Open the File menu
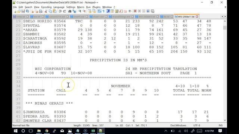The image size is (239, 134). [15, 7]
